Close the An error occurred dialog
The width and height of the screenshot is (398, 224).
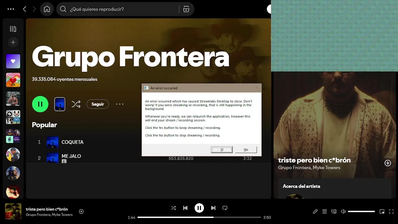[257, 88]
